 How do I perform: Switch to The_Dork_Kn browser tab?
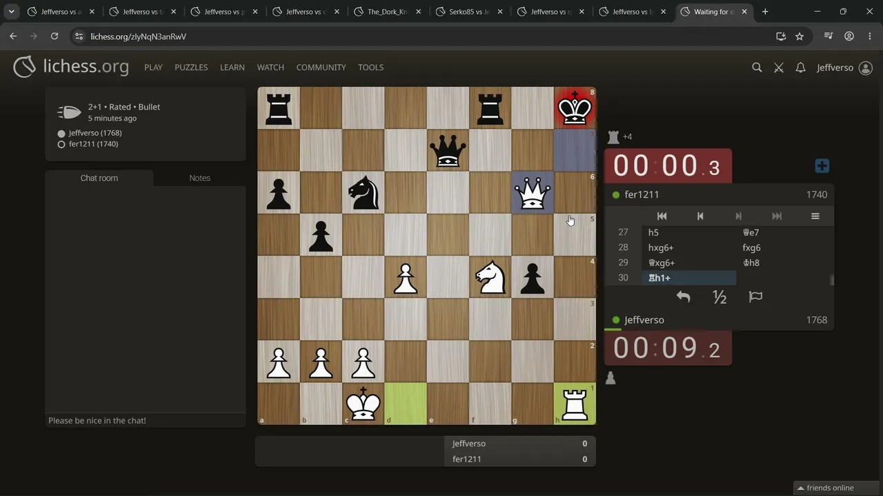click(x=388, y=12)
